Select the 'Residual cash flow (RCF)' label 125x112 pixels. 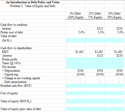[16, 86]
